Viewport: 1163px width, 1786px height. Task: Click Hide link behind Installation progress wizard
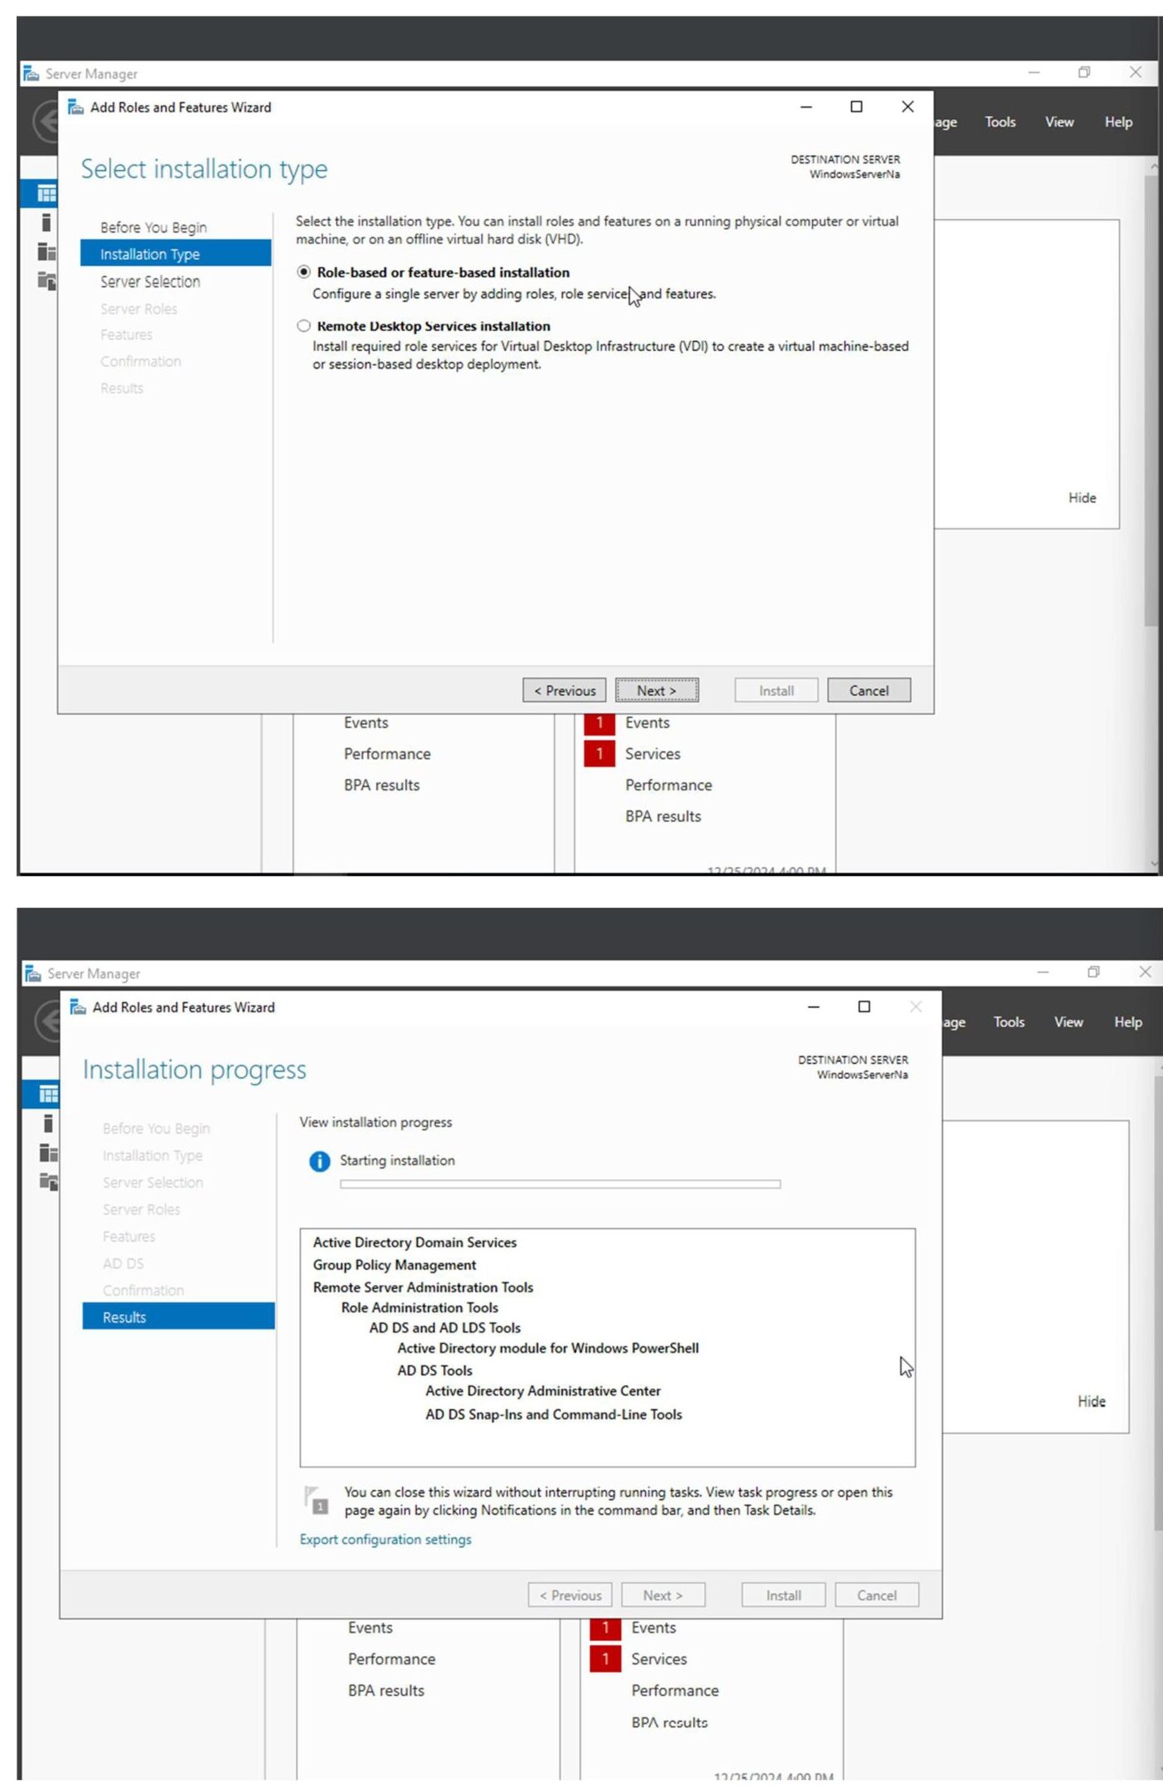coord(1091,1402)
